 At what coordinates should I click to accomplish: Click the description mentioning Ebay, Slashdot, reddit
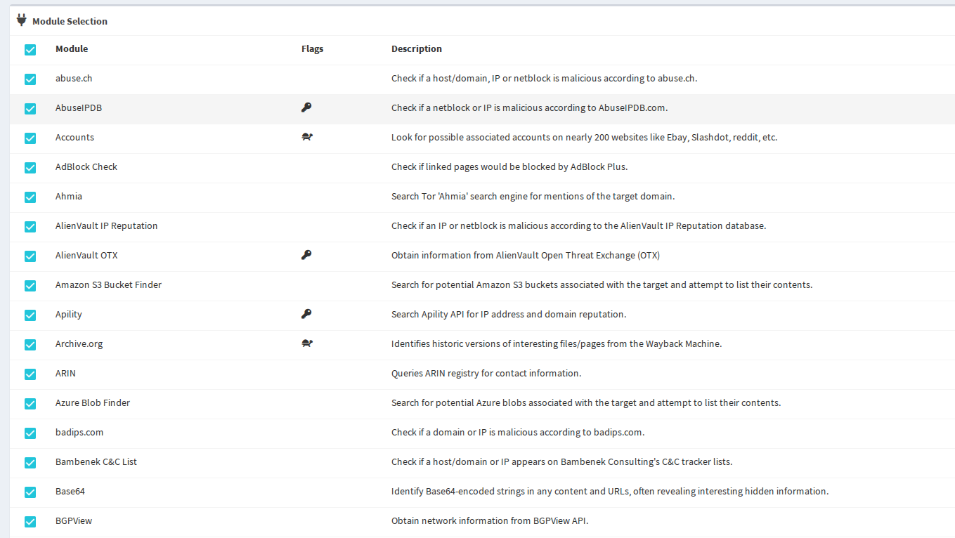pos(585,137)
